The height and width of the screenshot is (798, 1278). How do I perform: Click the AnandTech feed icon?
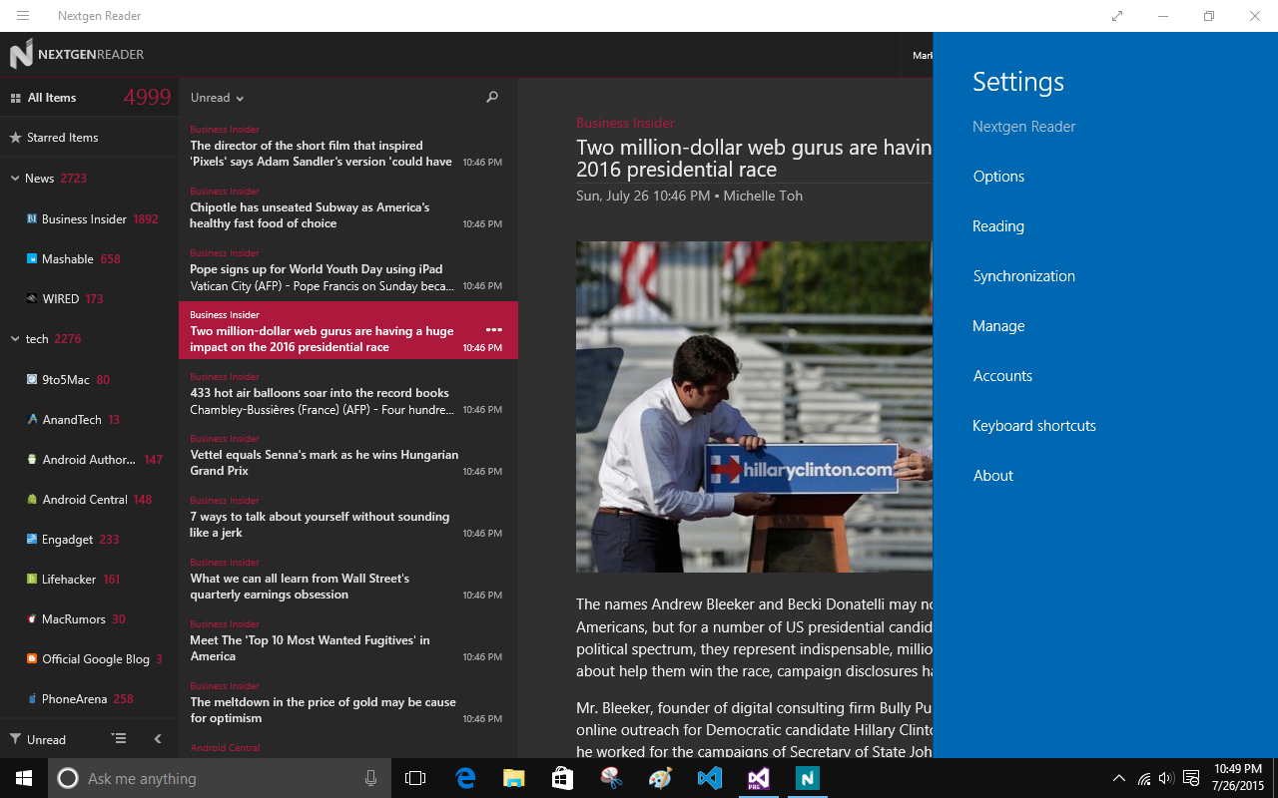[x=33, y=420]
